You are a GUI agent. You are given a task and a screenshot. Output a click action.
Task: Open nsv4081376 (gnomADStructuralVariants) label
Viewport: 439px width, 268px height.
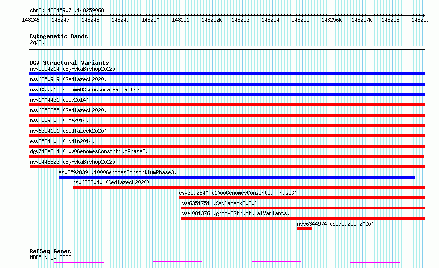click(235, 213)
